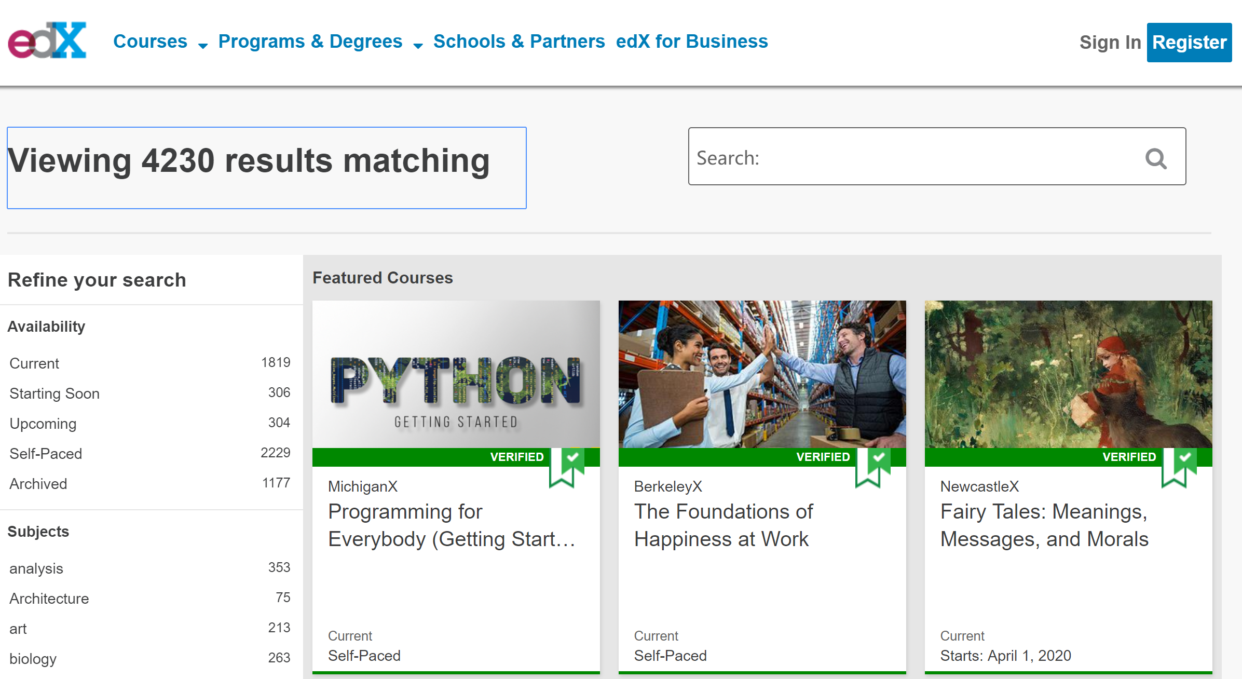Filter by Archived availability

click(38, 484)
